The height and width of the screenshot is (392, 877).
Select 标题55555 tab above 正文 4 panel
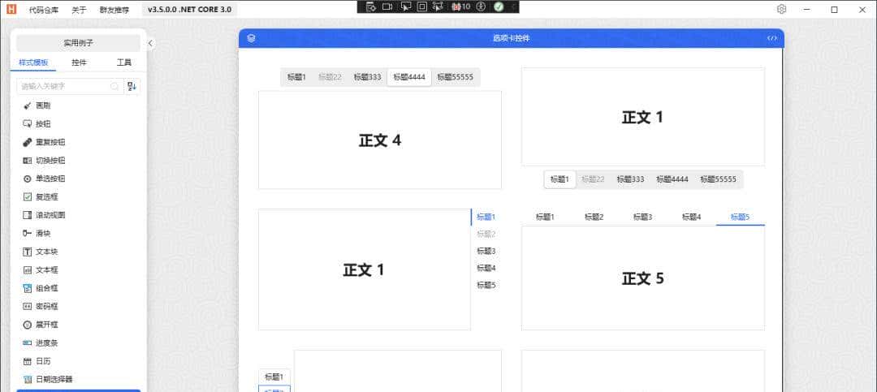point(455,77)
